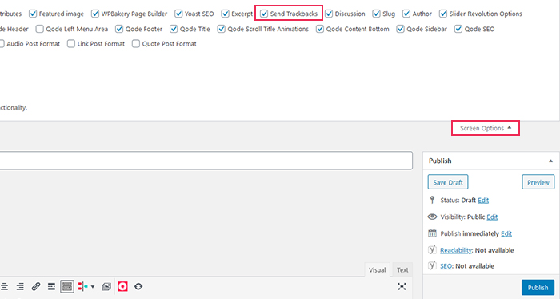Enable the Audio Post Format option
Screen dimensions: 560x299
[x=2, y=43]
